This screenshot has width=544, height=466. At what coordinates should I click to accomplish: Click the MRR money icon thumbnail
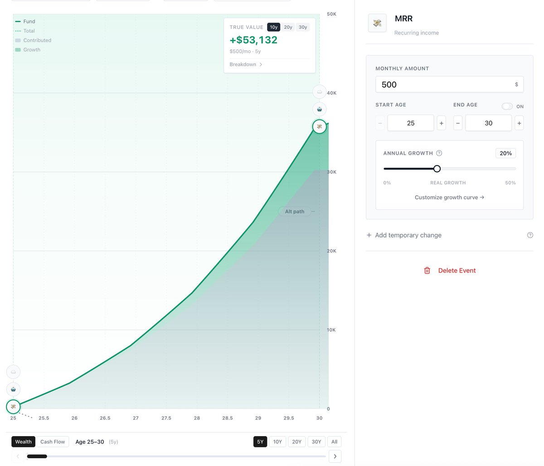[377, 23]
